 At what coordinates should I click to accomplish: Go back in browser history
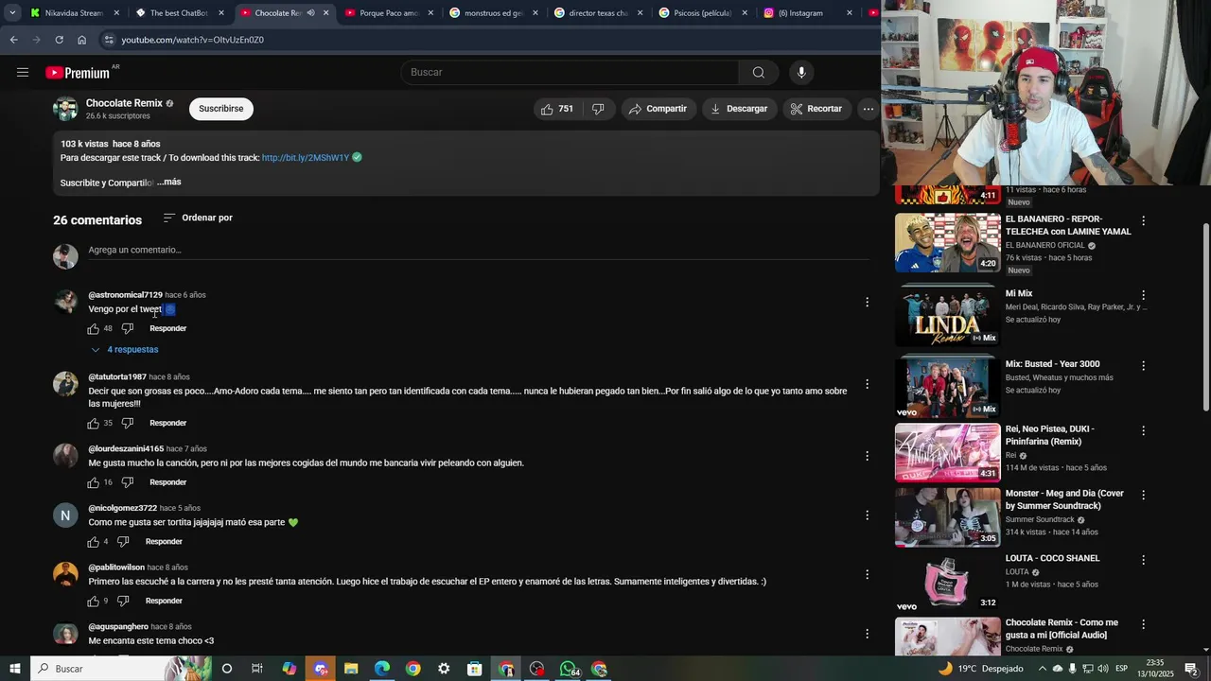pyautogui.click(x=13, y=40)
